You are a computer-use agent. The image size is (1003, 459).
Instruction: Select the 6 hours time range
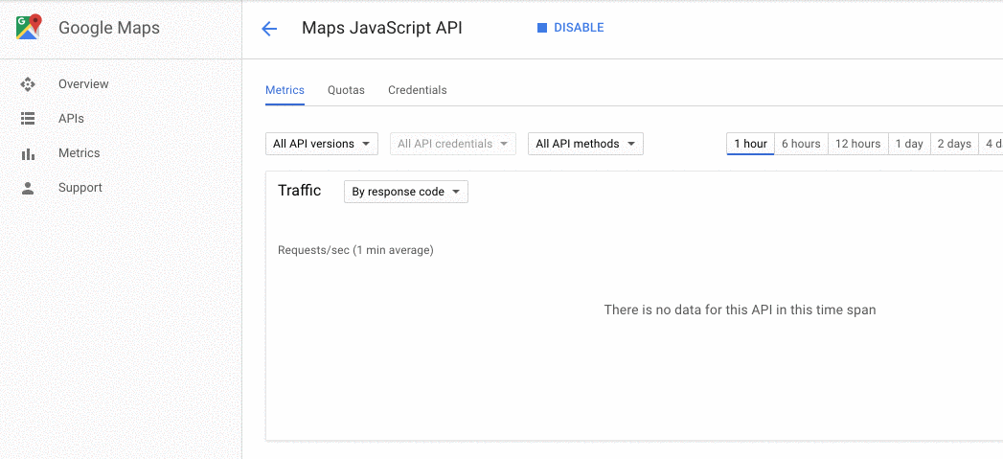click(x=801, y=144)
